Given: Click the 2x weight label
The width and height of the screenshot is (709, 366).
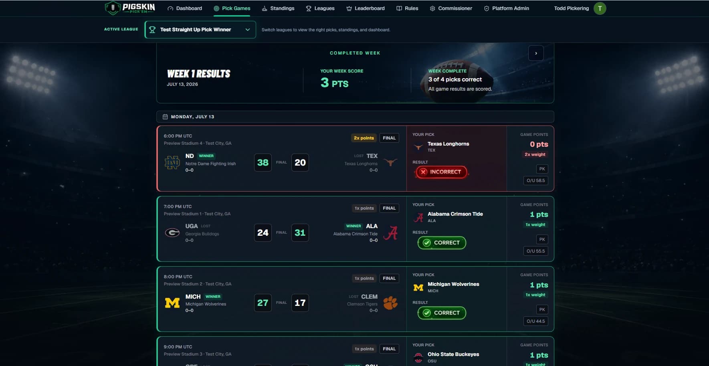Looking at the screenshot, I should click(535, 154).
